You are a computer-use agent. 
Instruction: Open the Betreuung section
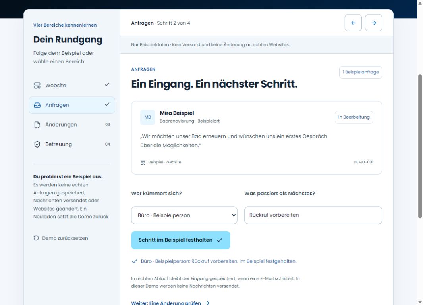coord(72,144)
